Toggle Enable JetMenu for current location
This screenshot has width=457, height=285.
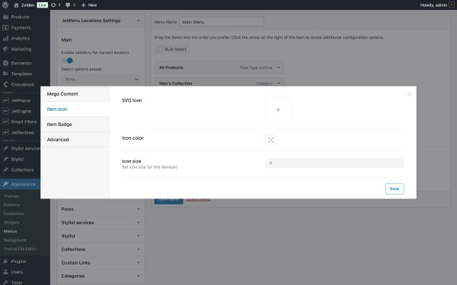67,61
